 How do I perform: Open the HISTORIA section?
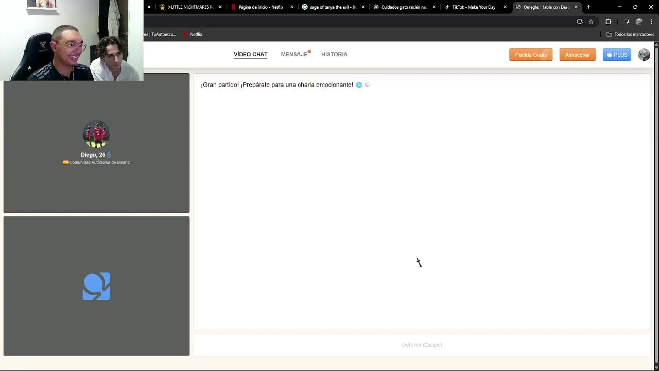click(x=334, y=54)
